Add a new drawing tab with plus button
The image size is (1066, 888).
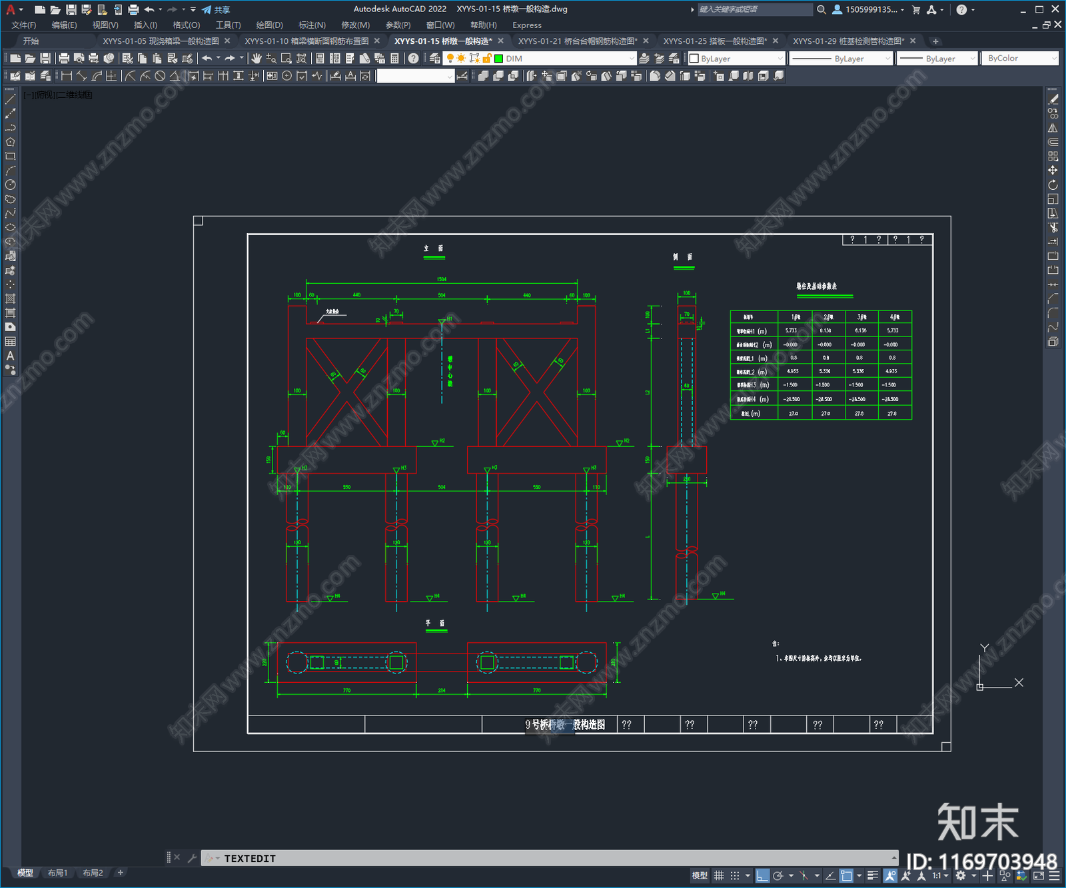[x=935, y=41]
